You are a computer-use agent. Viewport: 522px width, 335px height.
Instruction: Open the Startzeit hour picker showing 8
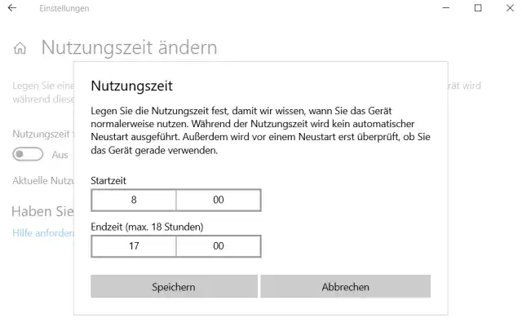pos(133,200)
